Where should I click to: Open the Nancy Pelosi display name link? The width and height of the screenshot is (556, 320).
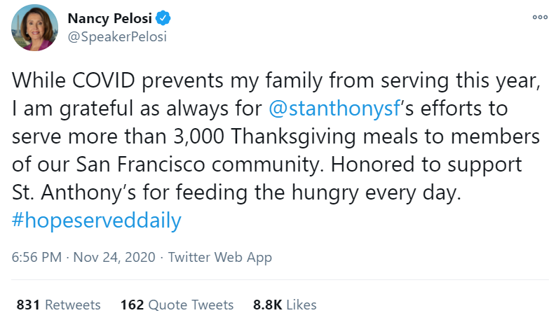(x=111, y=18)
